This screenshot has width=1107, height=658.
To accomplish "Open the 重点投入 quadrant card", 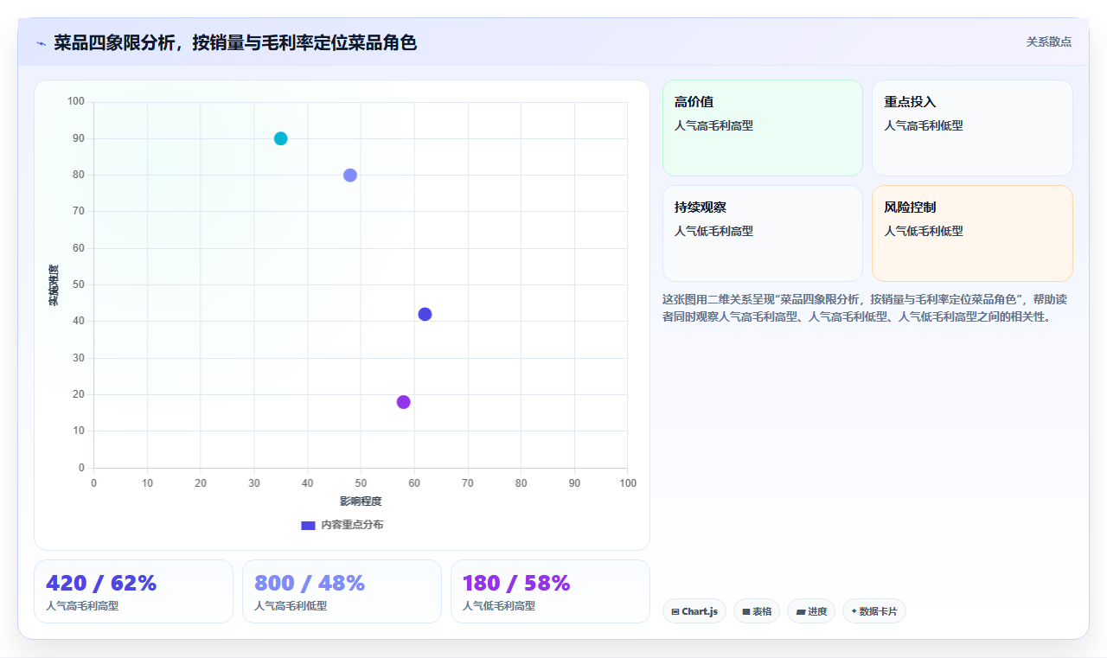I will coord(972,128).
